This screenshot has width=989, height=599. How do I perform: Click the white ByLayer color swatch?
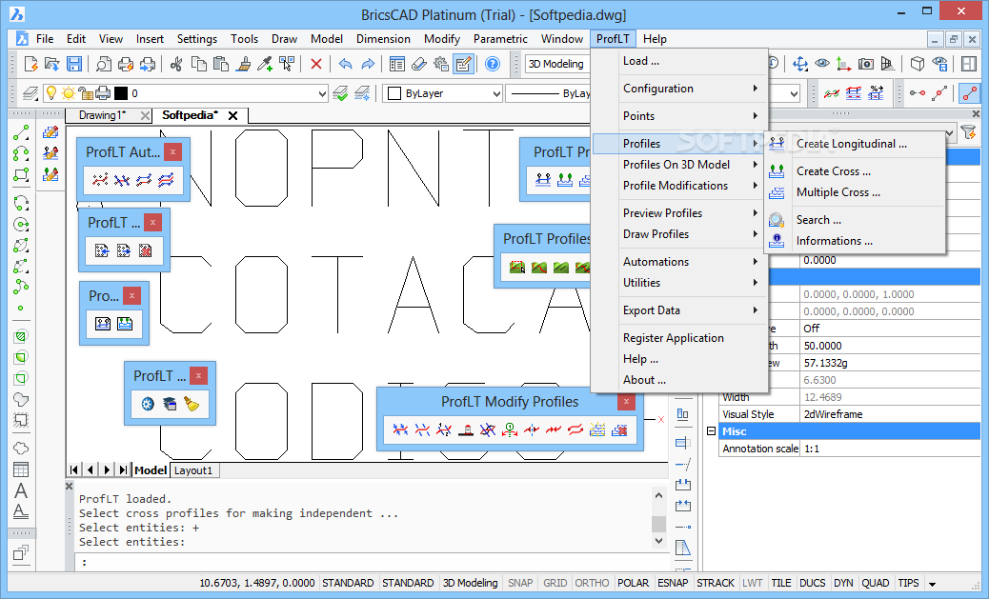(394, 93)
